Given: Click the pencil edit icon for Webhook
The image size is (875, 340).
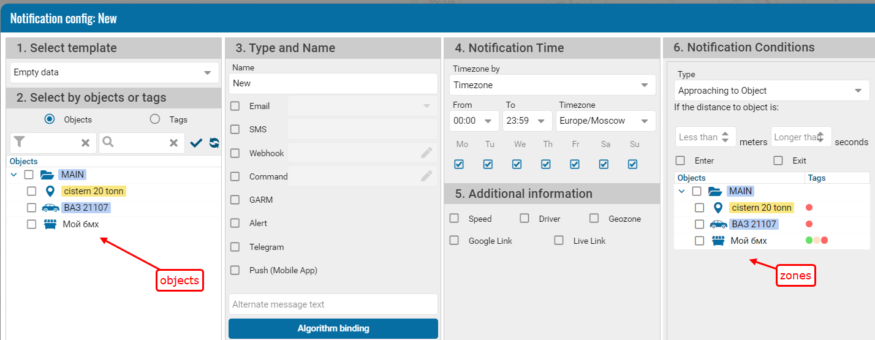Looking at the screenshot, I should pyautogui.click(x=426, y=153).
